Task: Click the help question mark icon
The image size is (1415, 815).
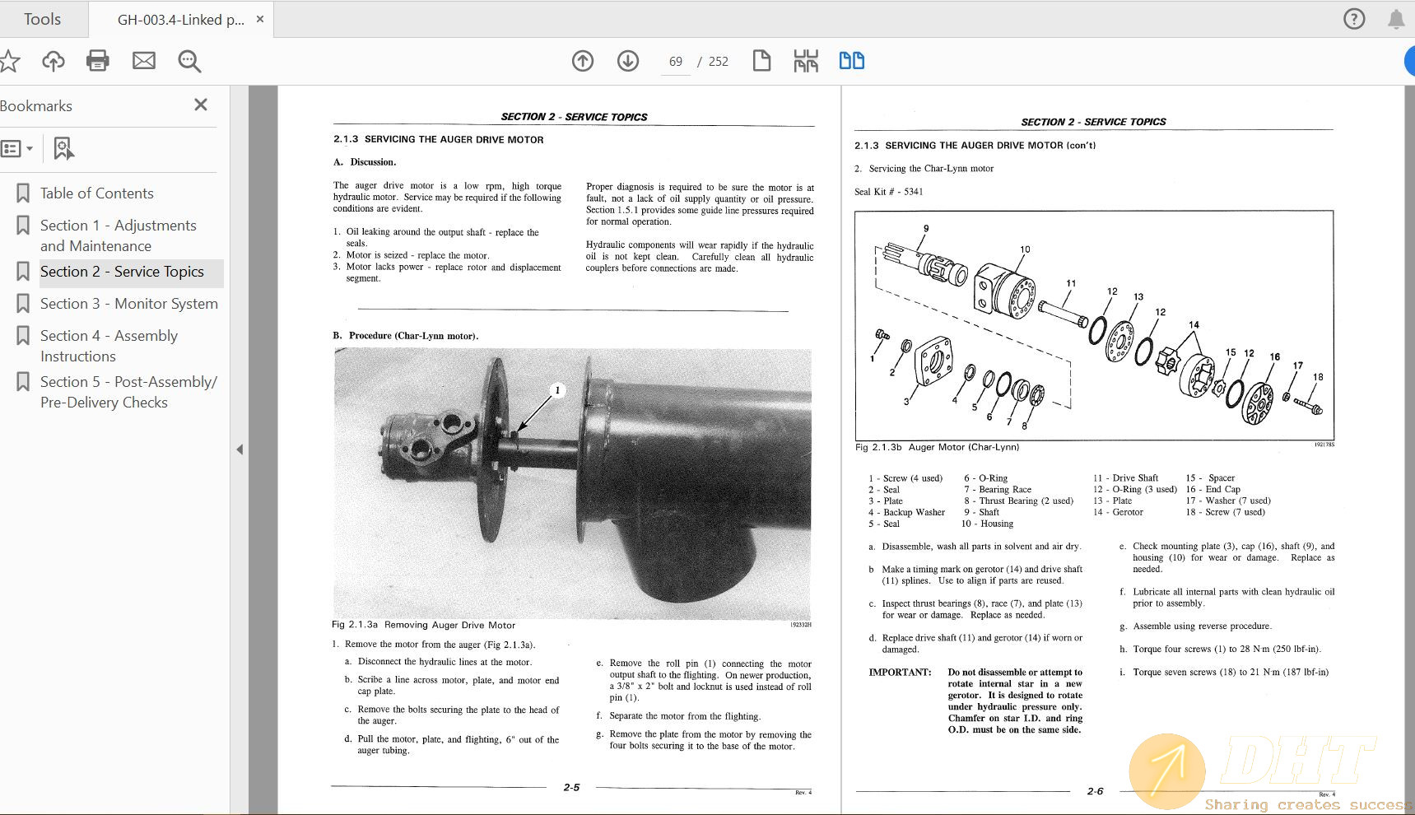Action: pyautogui.click(x=1354, y=19)
